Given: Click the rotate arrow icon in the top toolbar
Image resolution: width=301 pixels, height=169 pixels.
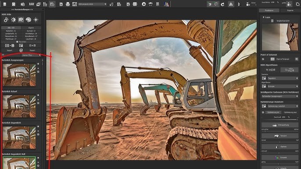Looking at the screenshot, I should pyautogui.click(x=223, y=4).
